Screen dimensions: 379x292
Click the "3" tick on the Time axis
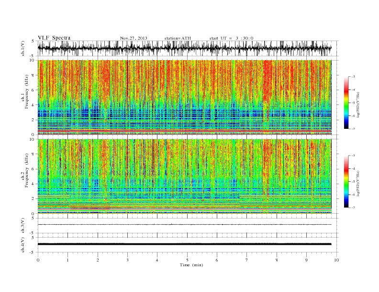point(127,260)
